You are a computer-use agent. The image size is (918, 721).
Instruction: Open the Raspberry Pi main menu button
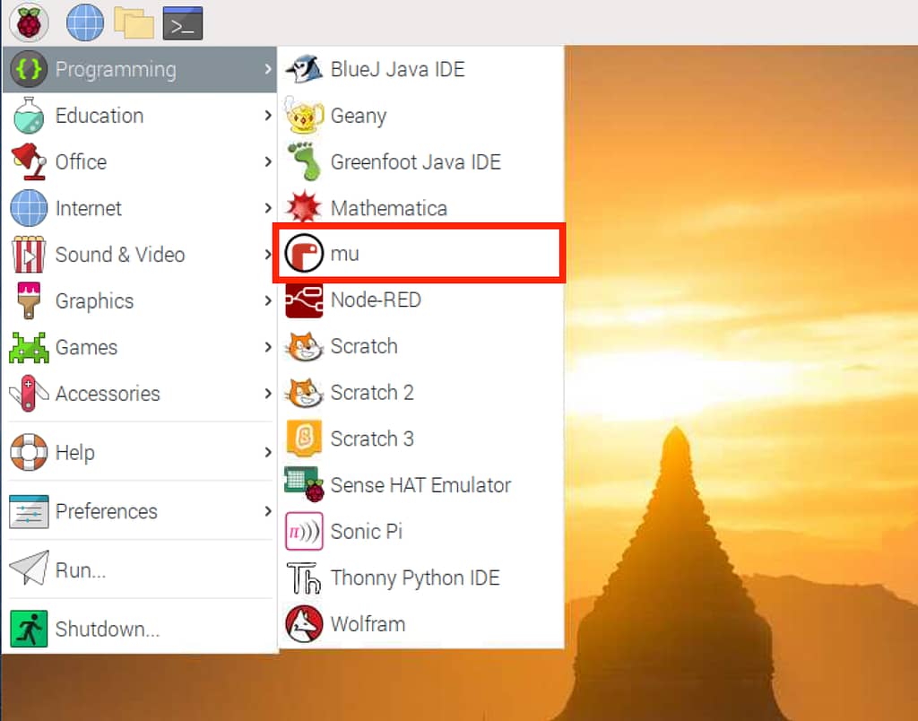click(29, 22)
